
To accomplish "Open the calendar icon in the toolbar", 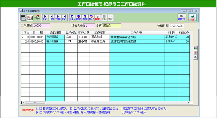I will click(x=30, y=18).
